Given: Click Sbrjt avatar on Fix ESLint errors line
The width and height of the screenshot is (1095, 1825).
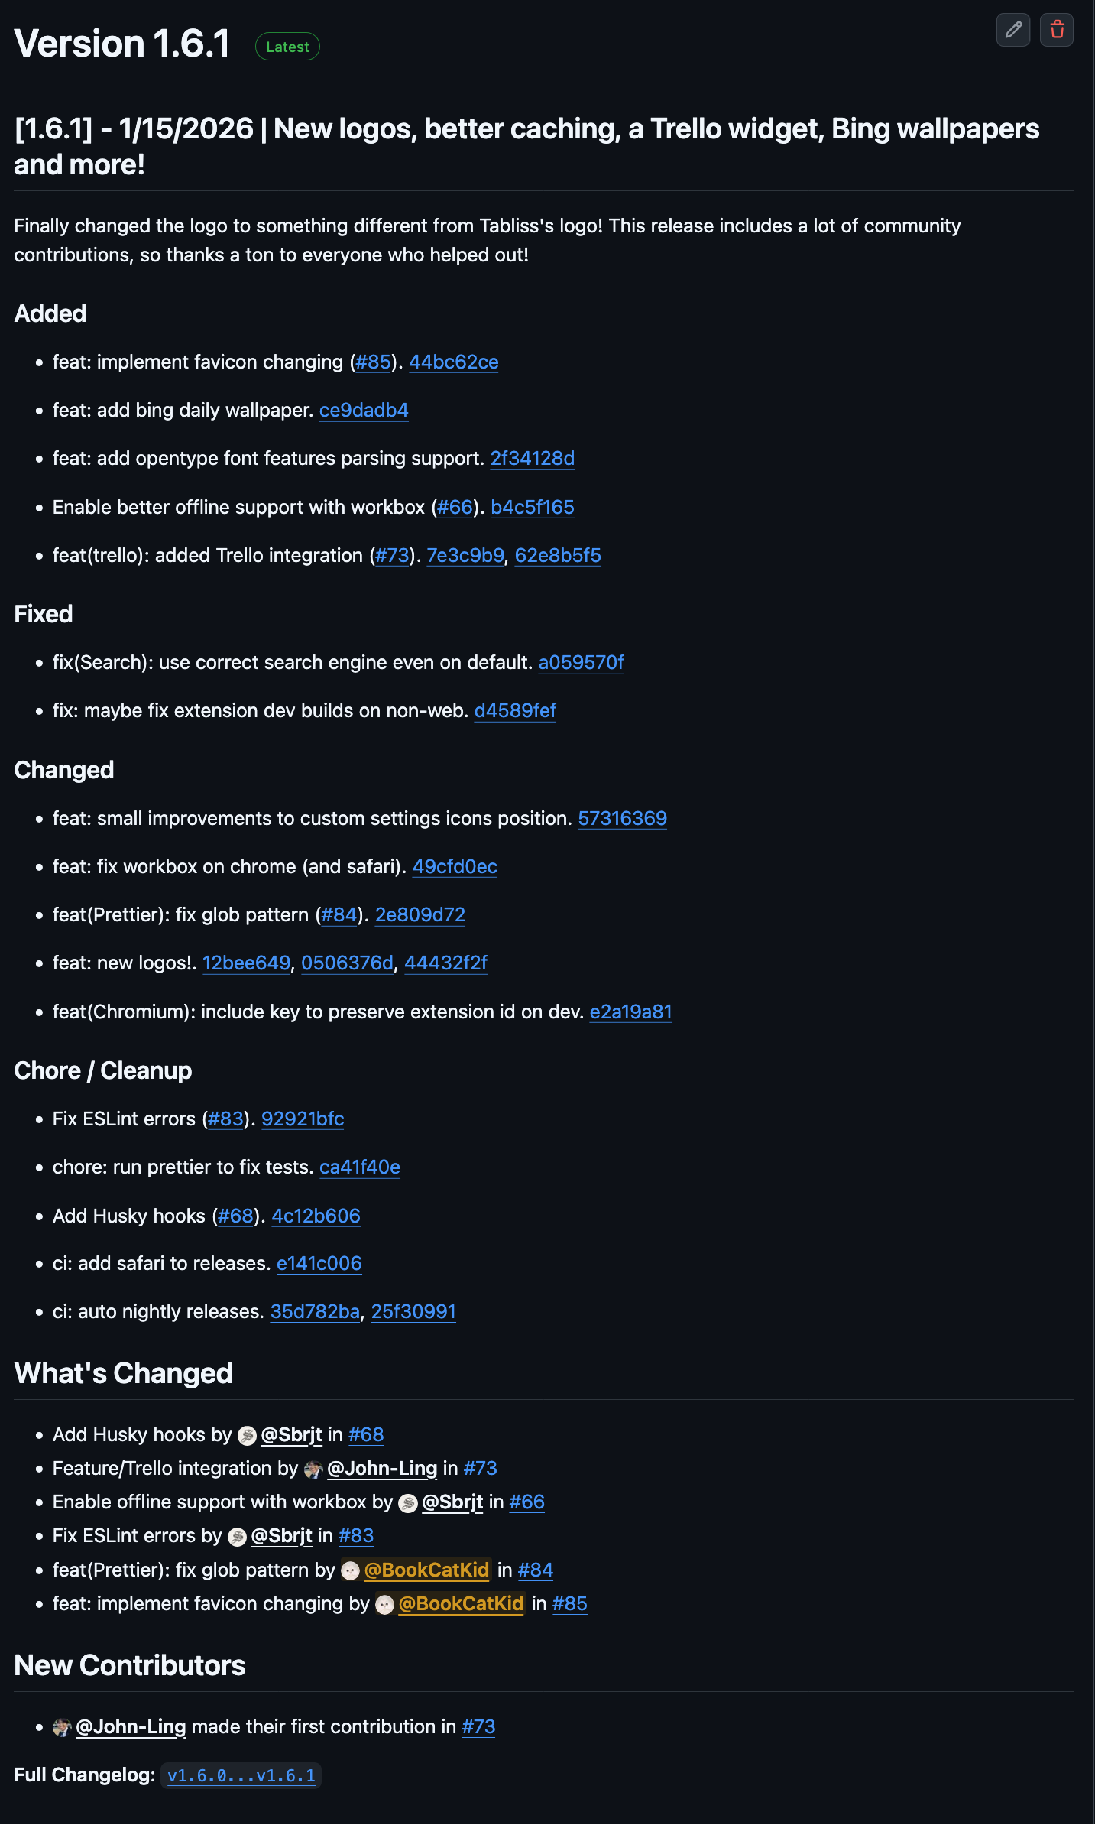Looking at the screenshot, I should click(x=238, y=1537).
